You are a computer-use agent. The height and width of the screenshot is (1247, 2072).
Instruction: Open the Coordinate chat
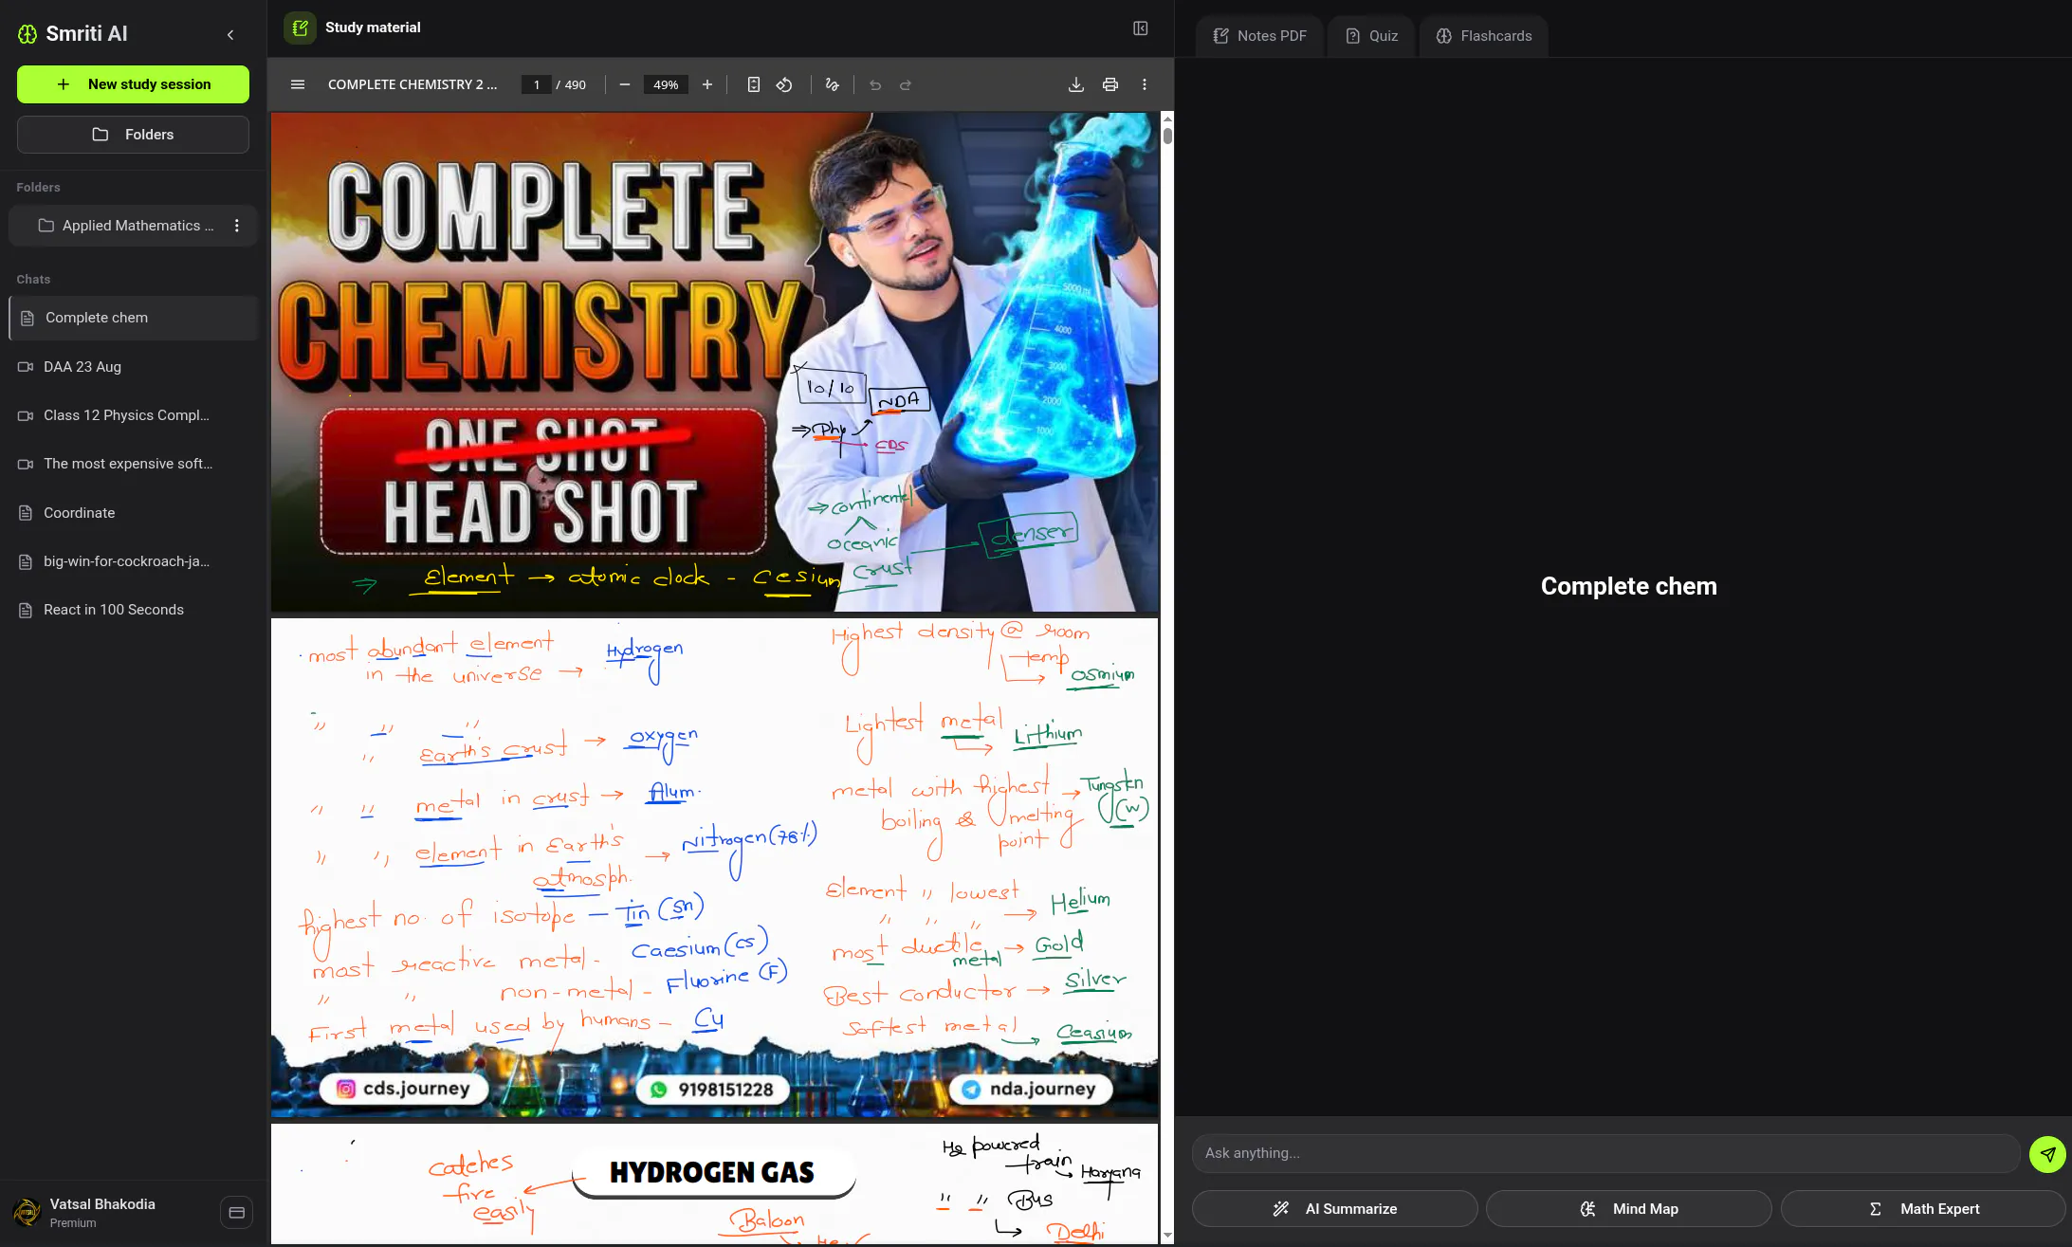pos(133,513)
